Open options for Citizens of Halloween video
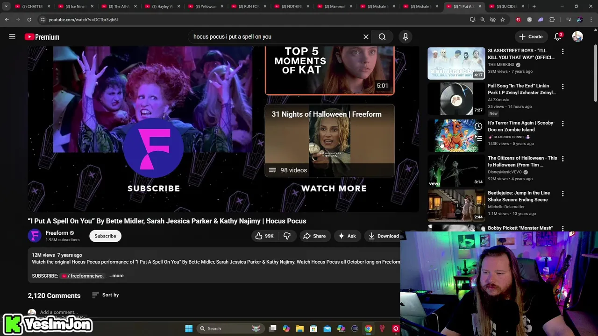The height and width of the screenshot is (336, 598). point(562,159)
